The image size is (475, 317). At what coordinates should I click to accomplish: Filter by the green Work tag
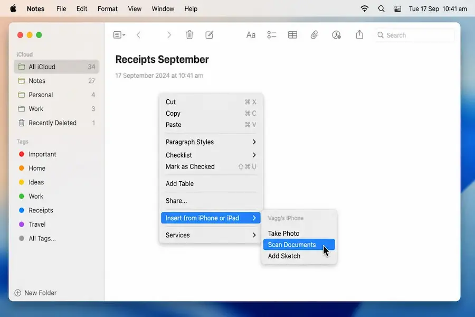(x=31, y=196)
